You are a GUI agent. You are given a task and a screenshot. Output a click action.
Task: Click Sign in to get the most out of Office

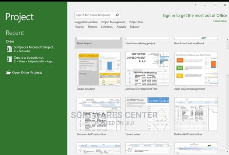195,15
